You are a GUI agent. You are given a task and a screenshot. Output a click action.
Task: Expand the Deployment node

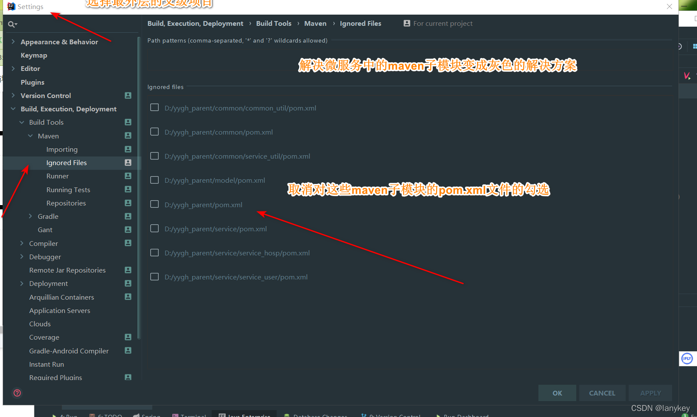21,283
